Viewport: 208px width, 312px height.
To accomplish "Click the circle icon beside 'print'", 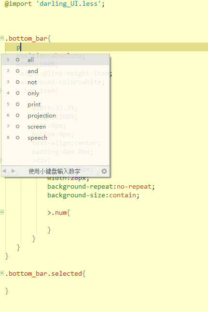I will [18, 104].
